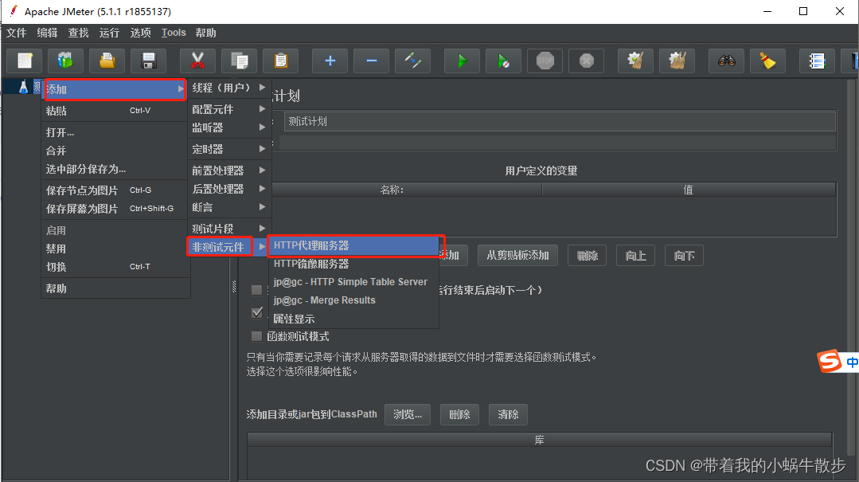Open the 选项 menu
This screenshot has width=859, height=482.
(x=140, y=33)
